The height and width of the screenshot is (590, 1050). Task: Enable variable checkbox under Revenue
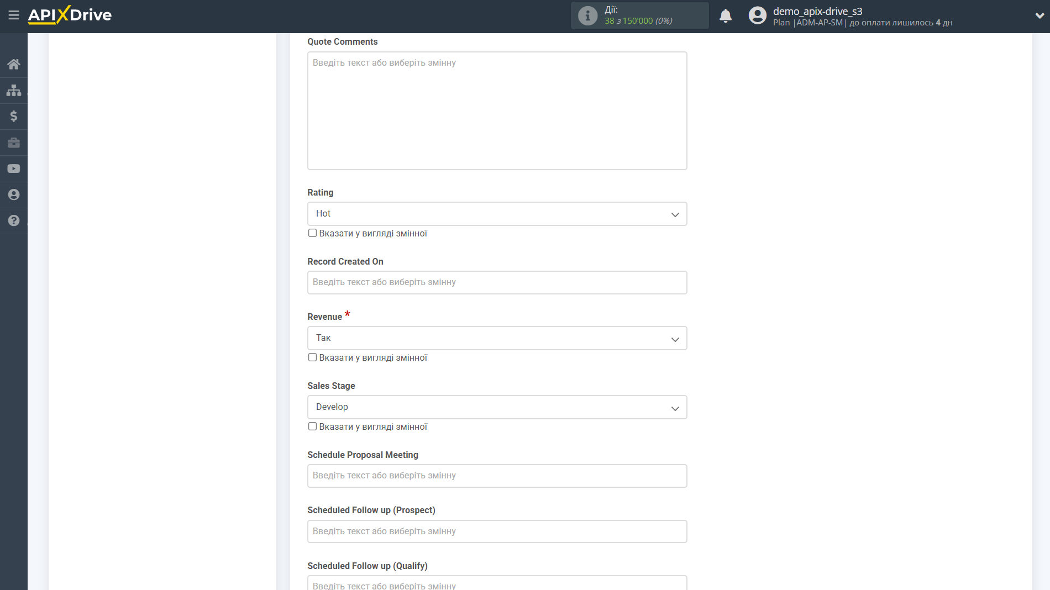312,357
